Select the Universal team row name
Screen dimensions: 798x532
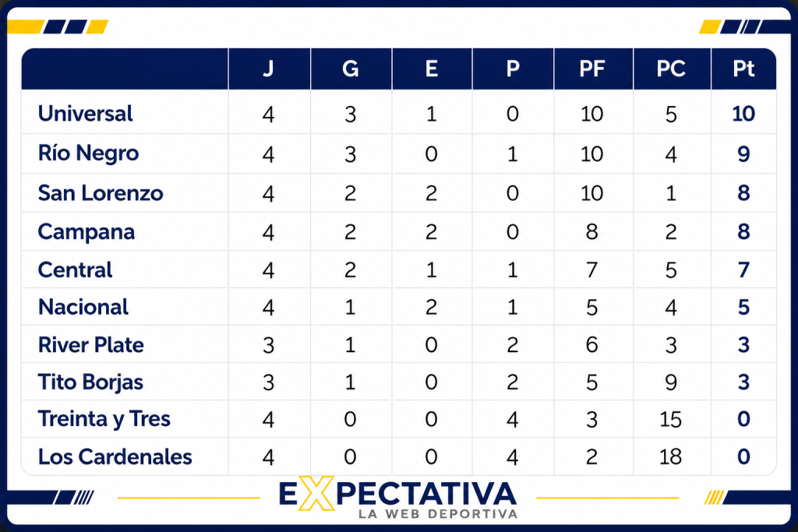[85, 114]
